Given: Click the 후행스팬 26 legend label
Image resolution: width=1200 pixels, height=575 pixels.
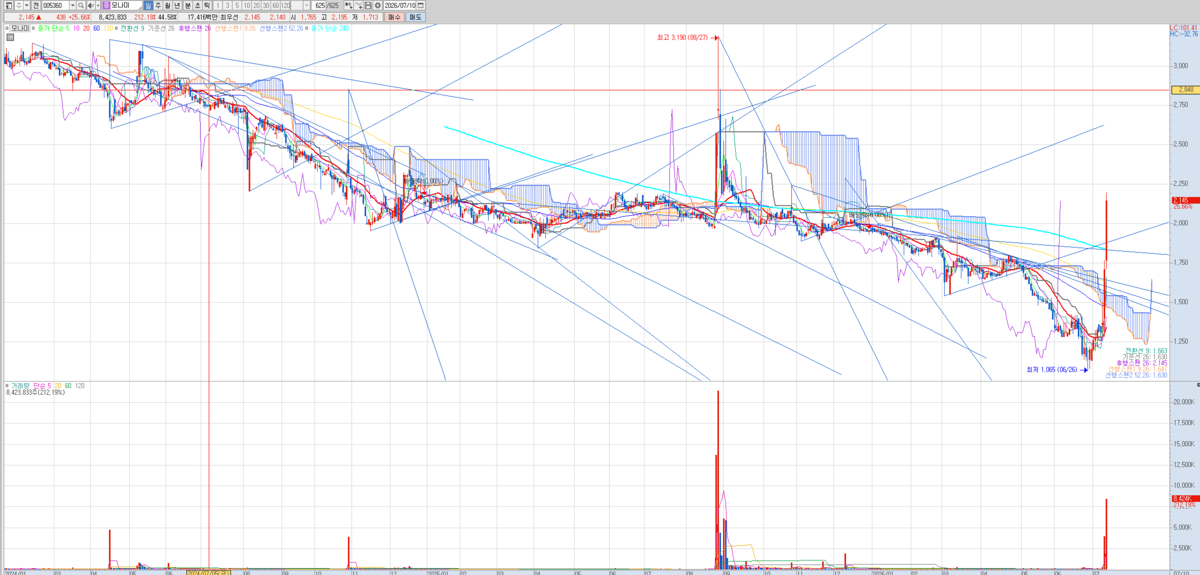Looking at the screenshot, I should point(195,28).
